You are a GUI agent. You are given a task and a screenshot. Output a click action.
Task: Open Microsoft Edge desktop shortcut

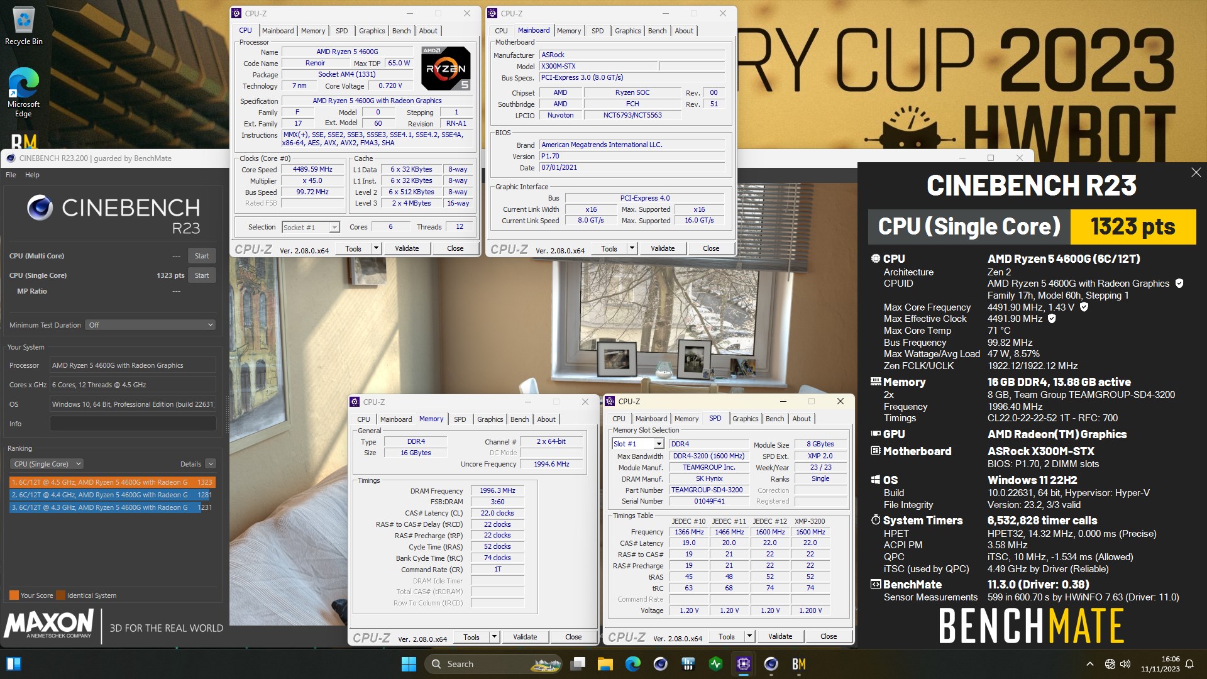(x=23, y=92)
